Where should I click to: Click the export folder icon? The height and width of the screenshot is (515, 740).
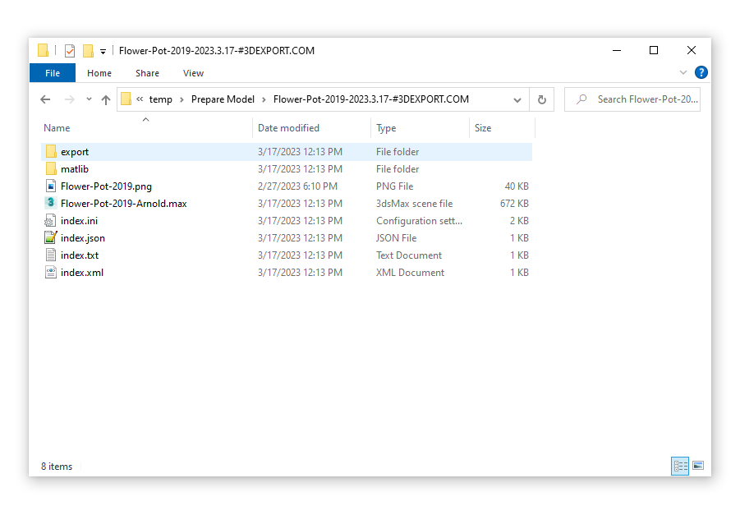tap(51, 151)
